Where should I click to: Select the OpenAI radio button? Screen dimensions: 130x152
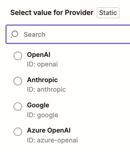(x=18, y=56)
